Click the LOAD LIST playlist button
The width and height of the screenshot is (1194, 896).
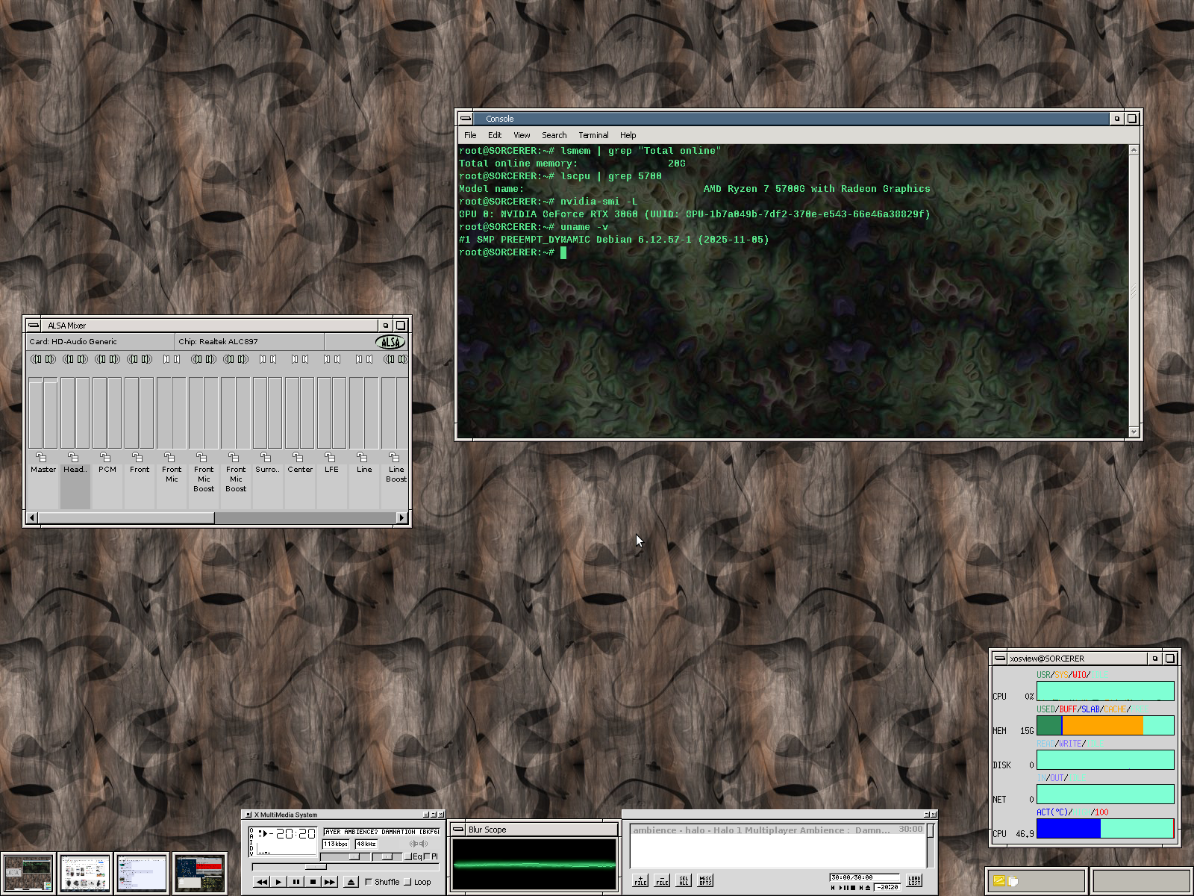pos(914,881)
